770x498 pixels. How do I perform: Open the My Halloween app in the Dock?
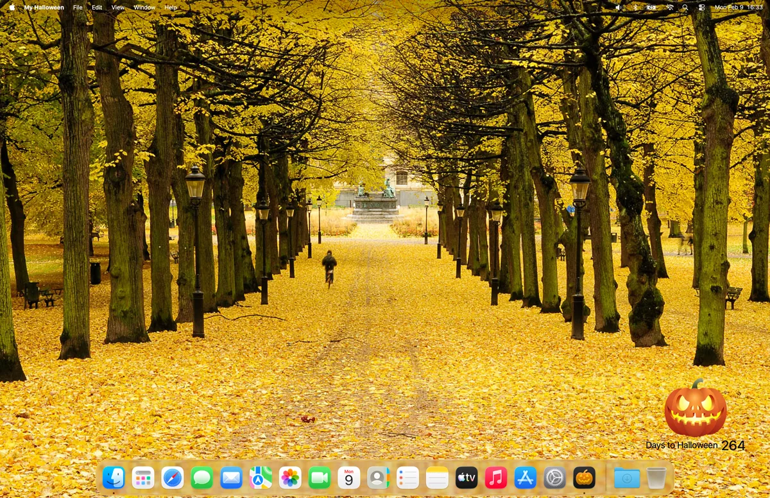pyautogui.click(x=584, y=477)
